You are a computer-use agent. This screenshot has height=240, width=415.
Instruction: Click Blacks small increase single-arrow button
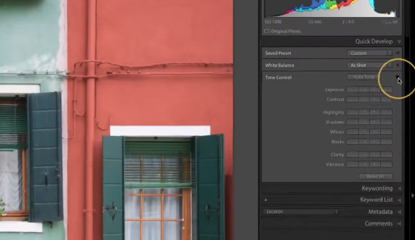[375, 142]
